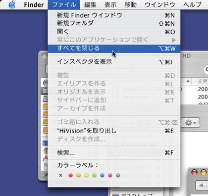Open the ウインドウ menu
This screenshot has width=208, height=196.
coord(160,4)
